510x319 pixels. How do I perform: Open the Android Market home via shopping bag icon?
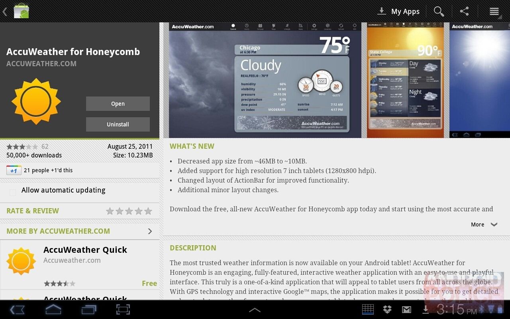[21, 11]
